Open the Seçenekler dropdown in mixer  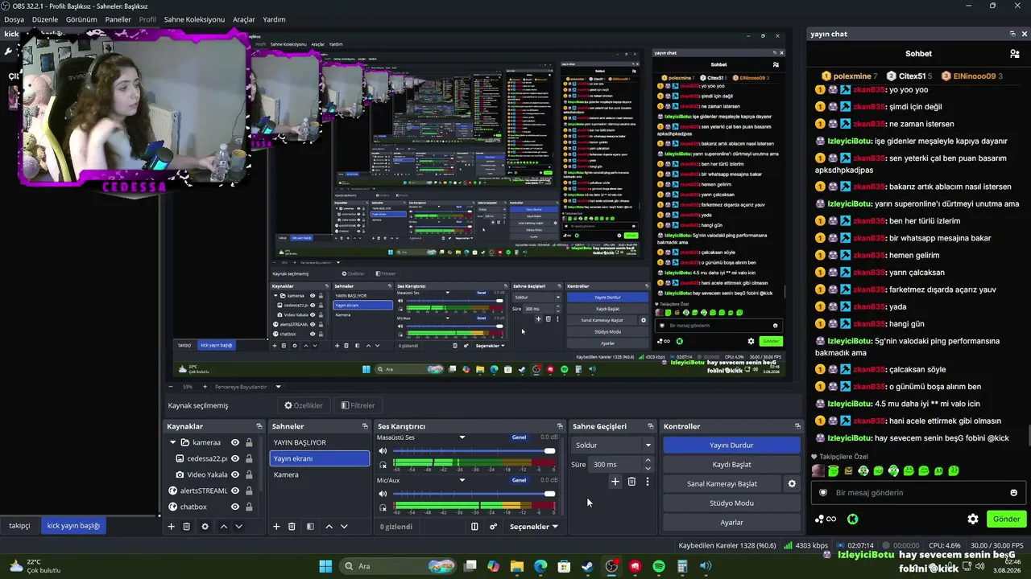pyautogui.click(x=534, y=527)
